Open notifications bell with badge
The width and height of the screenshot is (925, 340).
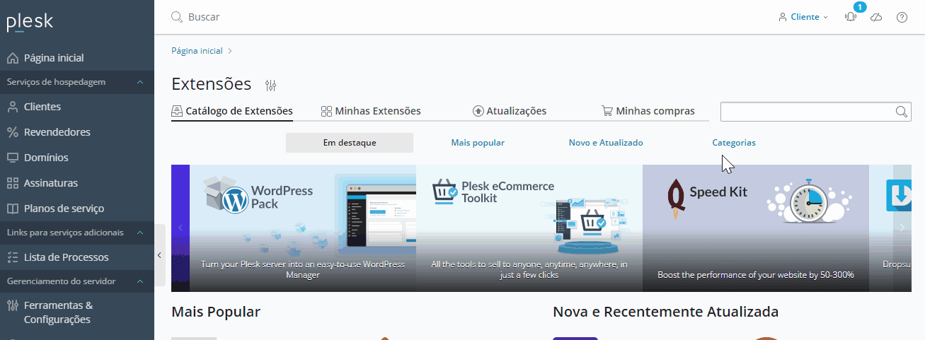[851, 17]
